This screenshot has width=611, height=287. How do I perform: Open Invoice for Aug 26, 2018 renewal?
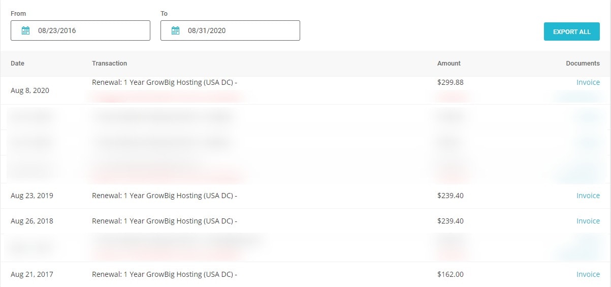(588, 221)
